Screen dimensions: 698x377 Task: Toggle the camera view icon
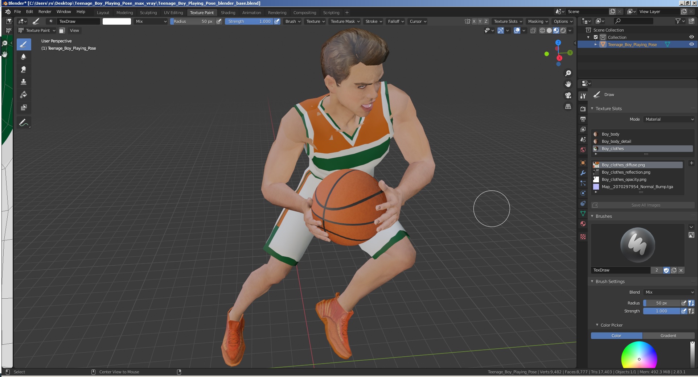pyautogui.click(x=568, y=95)
